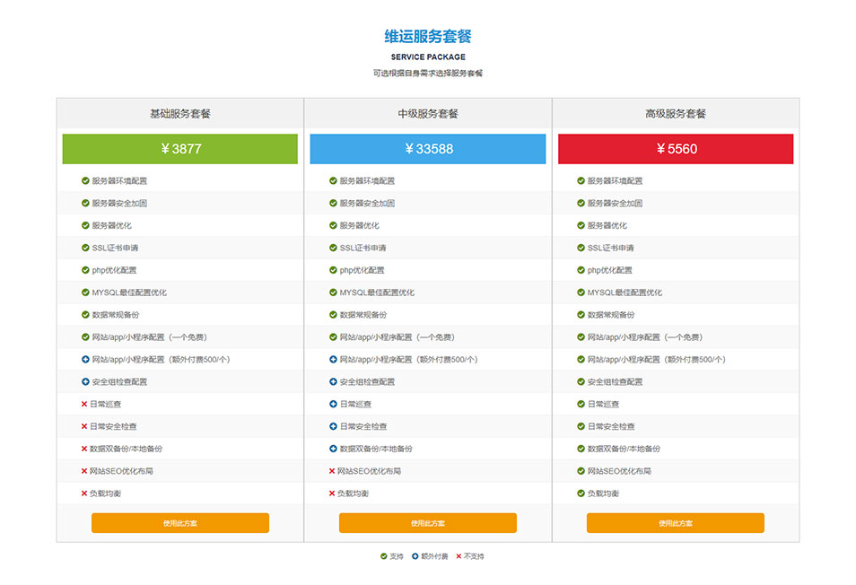856x585 pixels.
Task: Click green check beside SSL证书申请 in middle package
Action: point(333,248)
